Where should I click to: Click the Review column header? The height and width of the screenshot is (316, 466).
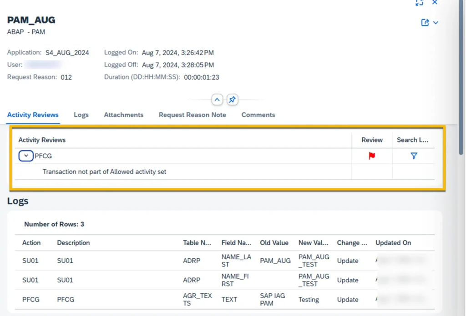click(x=372, y=140)
